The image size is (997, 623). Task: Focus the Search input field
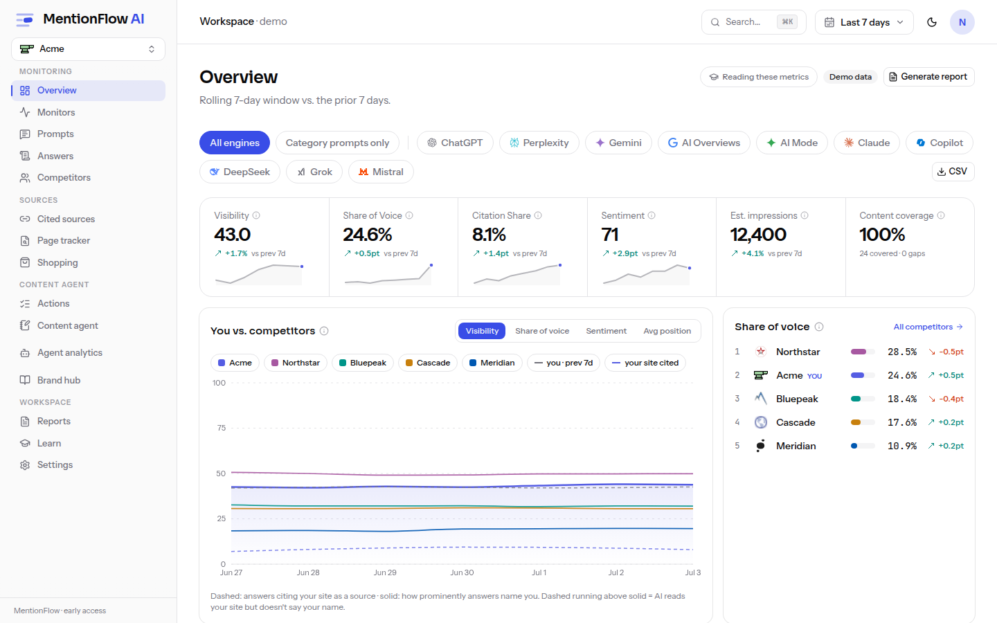[x=754, y=22]
